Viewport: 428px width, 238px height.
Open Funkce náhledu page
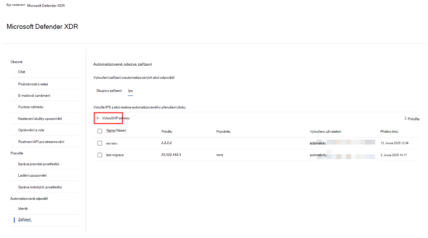(x=31, y=107)
